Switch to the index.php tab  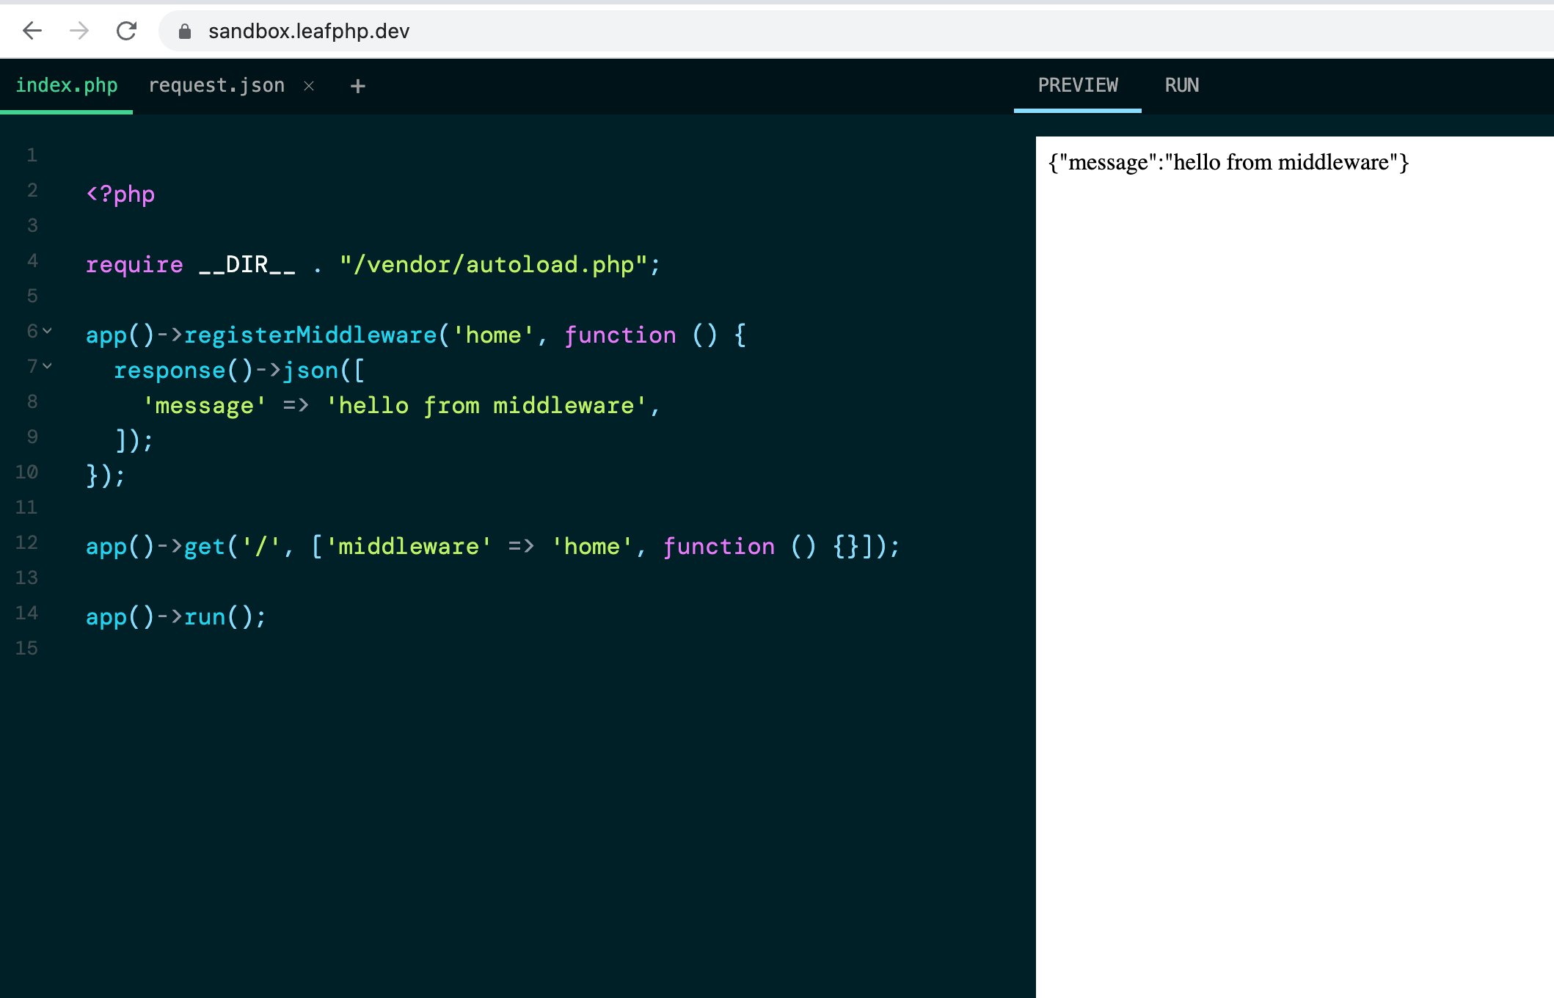pyautogui.click(x=68, y=85)
